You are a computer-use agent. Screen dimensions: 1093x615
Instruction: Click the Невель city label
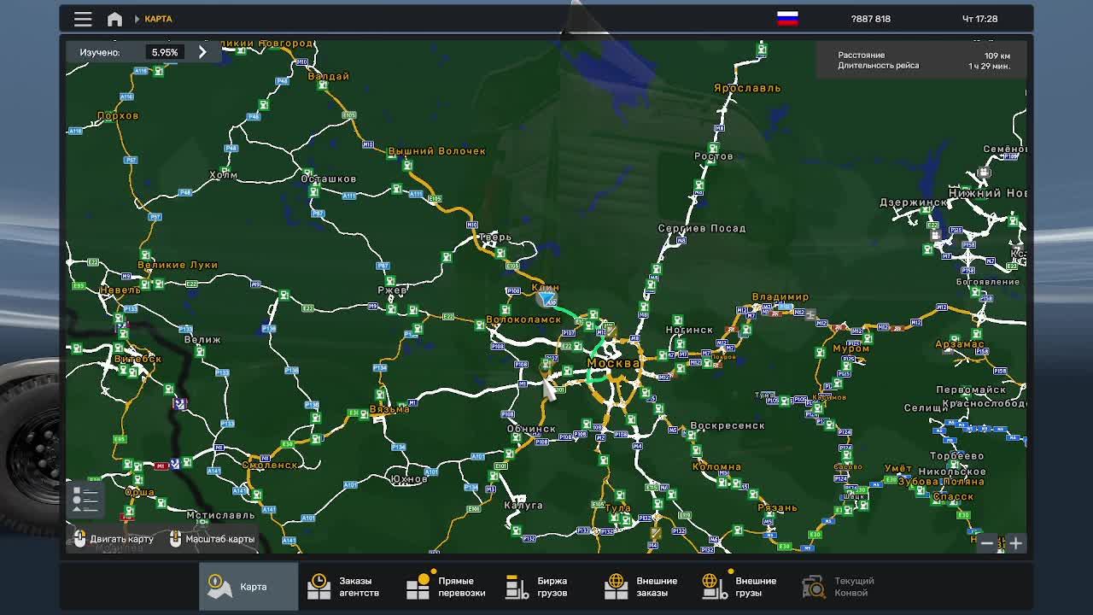tap(120, 290)
